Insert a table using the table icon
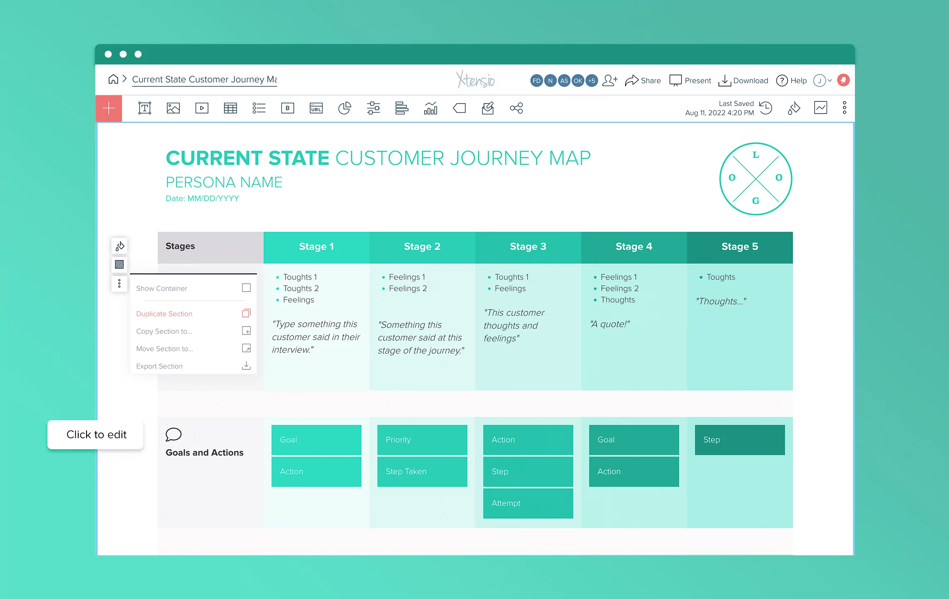The width and height of the screenshot is (949, 599). (x=230, y=108)
